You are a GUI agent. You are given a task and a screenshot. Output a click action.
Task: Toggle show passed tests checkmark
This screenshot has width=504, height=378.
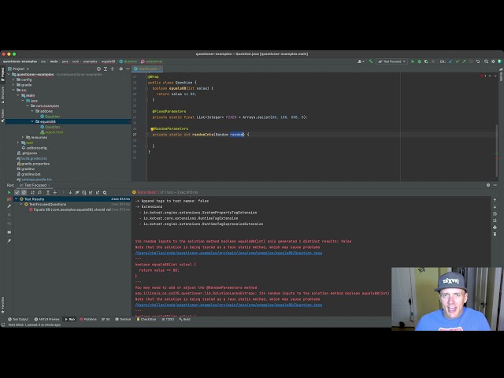tap(17, 192)
